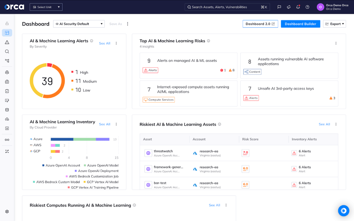Click the Azure bar in inventory chart

(x=80, y=139)
